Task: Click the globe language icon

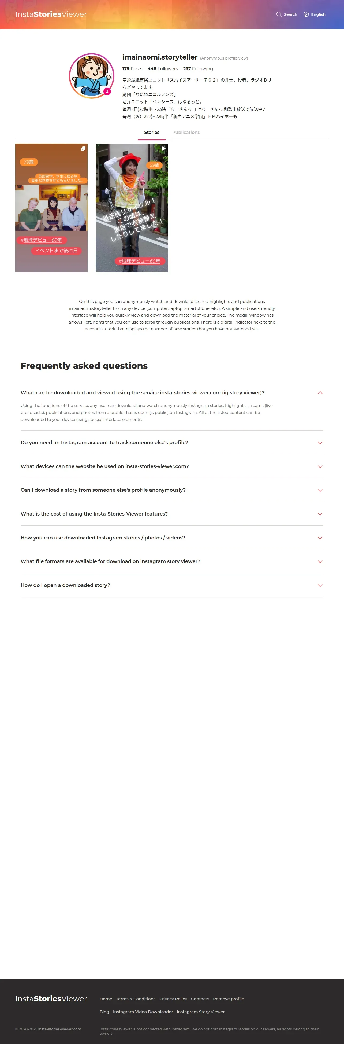Action: (306, 14)
